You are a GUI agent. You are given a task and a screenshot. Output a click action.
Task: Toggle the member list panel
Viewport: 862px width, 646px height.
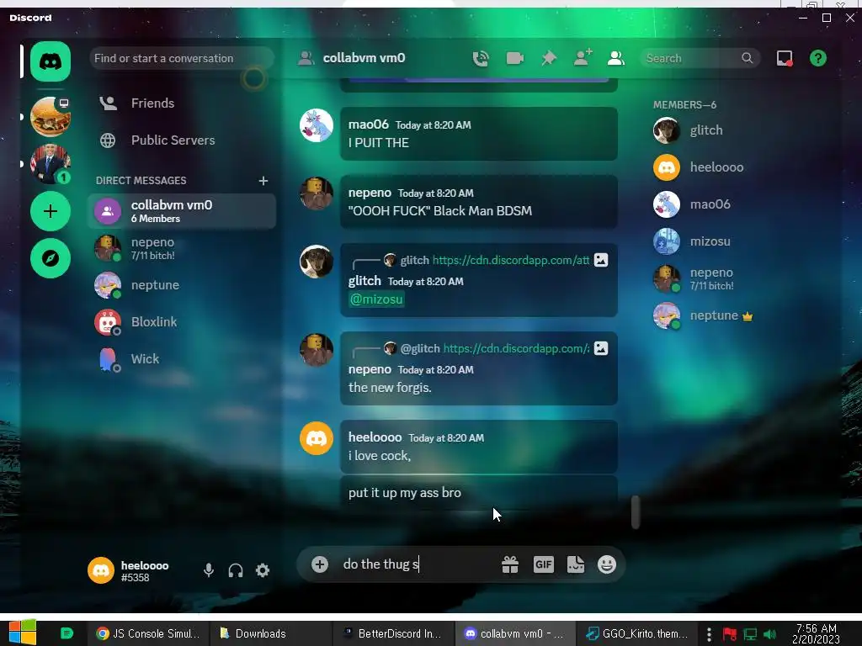click(615, 58)
